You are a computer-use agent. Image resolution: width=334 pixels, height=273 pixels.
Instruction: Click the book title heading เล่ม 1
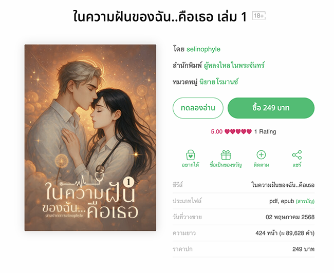click(x=160, y=16)
